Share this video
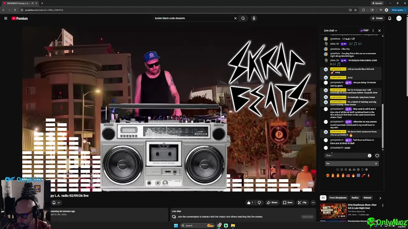Viewport: 408px width, 229px height. 272,203
